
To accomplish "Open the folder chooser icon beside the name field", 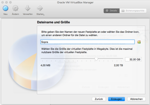I will point(139,42).
